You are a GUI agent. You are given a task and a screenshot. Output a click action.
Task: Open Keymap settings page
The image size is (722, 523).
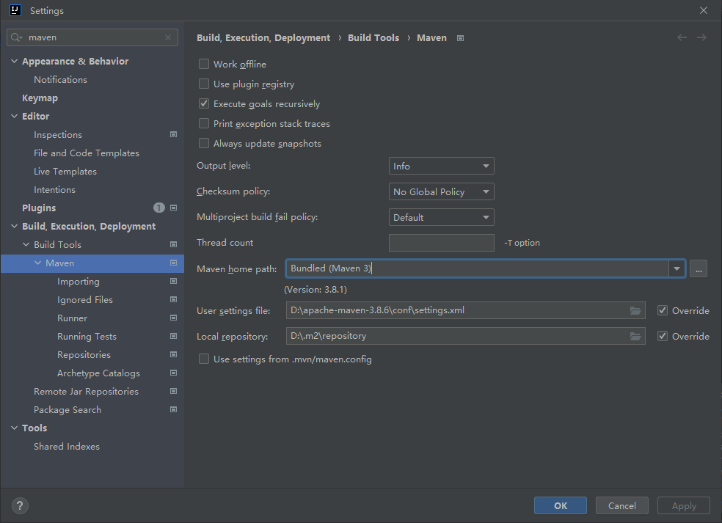(x=40, y=98)
